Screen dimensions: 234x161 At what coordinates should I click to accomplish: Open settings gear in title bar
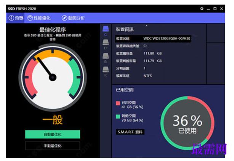click(202, 9)
